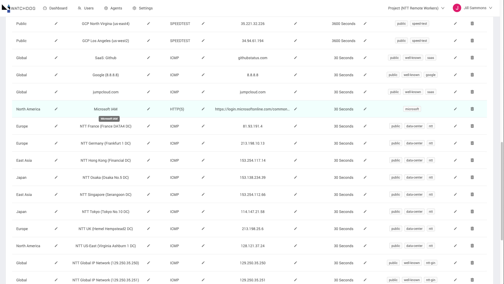Edit the SPEEDTEST type for GCP Los Angeles
This screenshot has height=284, width=504.
pos(203,40)
